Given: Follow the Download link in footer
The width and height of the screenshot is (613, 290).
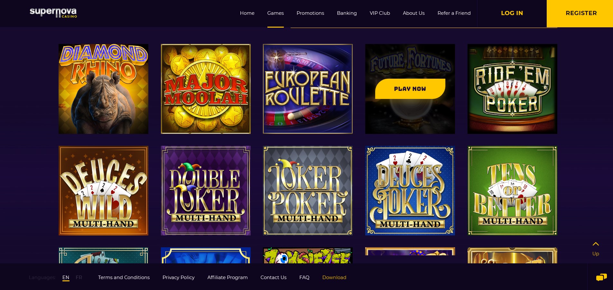Looking at the screenshot, I should click(x=334, y=277).
